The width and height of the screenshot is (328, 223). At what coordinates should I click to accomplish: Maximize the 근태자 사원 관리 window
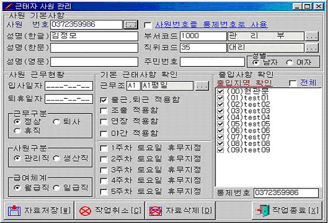(x=307, y=6)
